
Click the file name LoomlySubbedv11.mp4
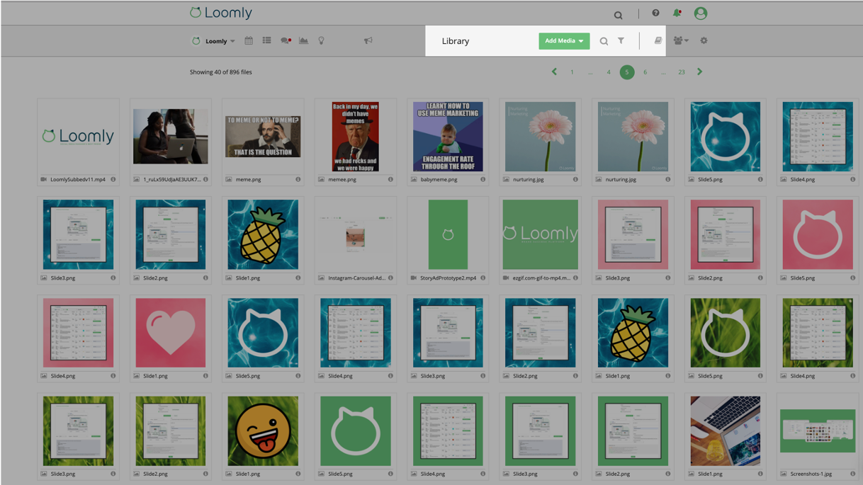(x=78, y=180)
